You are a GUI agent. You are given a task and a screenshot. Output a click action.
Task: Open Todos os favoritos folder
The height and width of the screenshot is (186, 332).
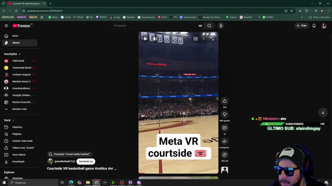(x=319, y=17)
